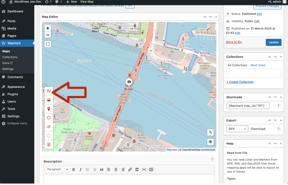Collapse the Map Editor panel
288x185 pixels.
point(216,17)
